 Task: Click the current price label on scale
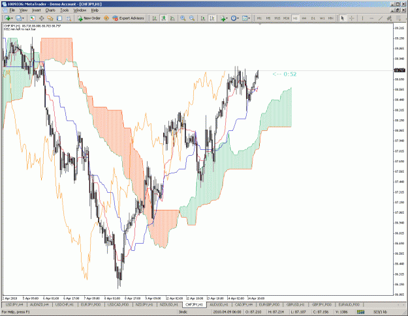(400, 70)
